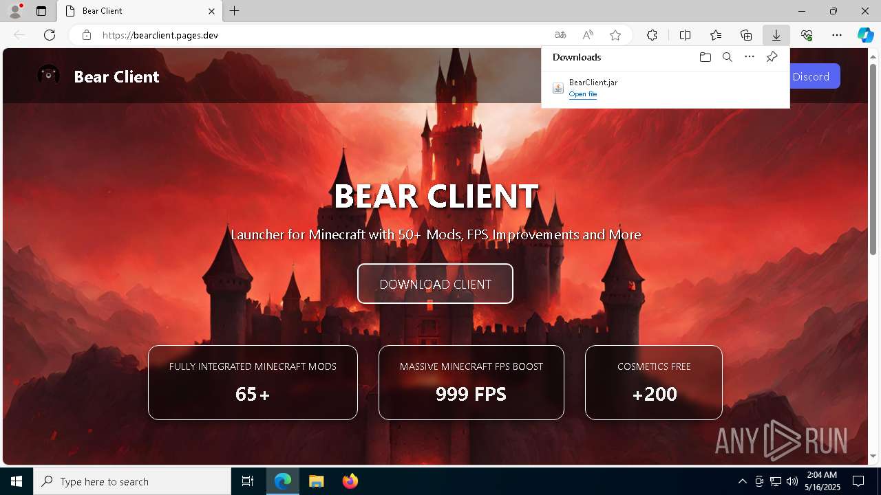Open Firefox from taskbar

pyautogui.click(x=350, y=481)
